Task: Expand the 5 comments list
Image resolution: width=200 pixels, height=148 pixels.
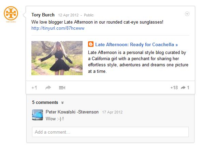Action: point(45,103)
